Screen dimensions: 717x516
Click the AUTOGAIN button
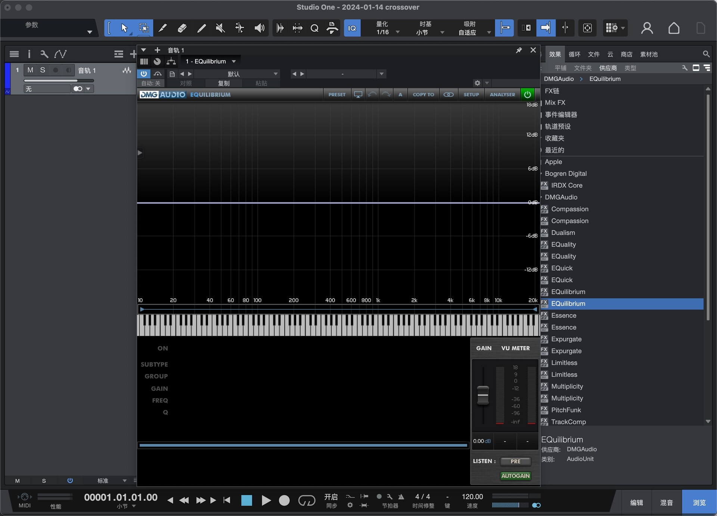[515, 476]
